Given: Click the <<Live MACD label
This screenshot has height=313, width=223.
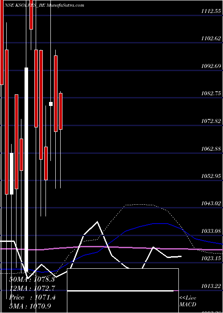Looking at the screenshot, I should pos(188,301).
